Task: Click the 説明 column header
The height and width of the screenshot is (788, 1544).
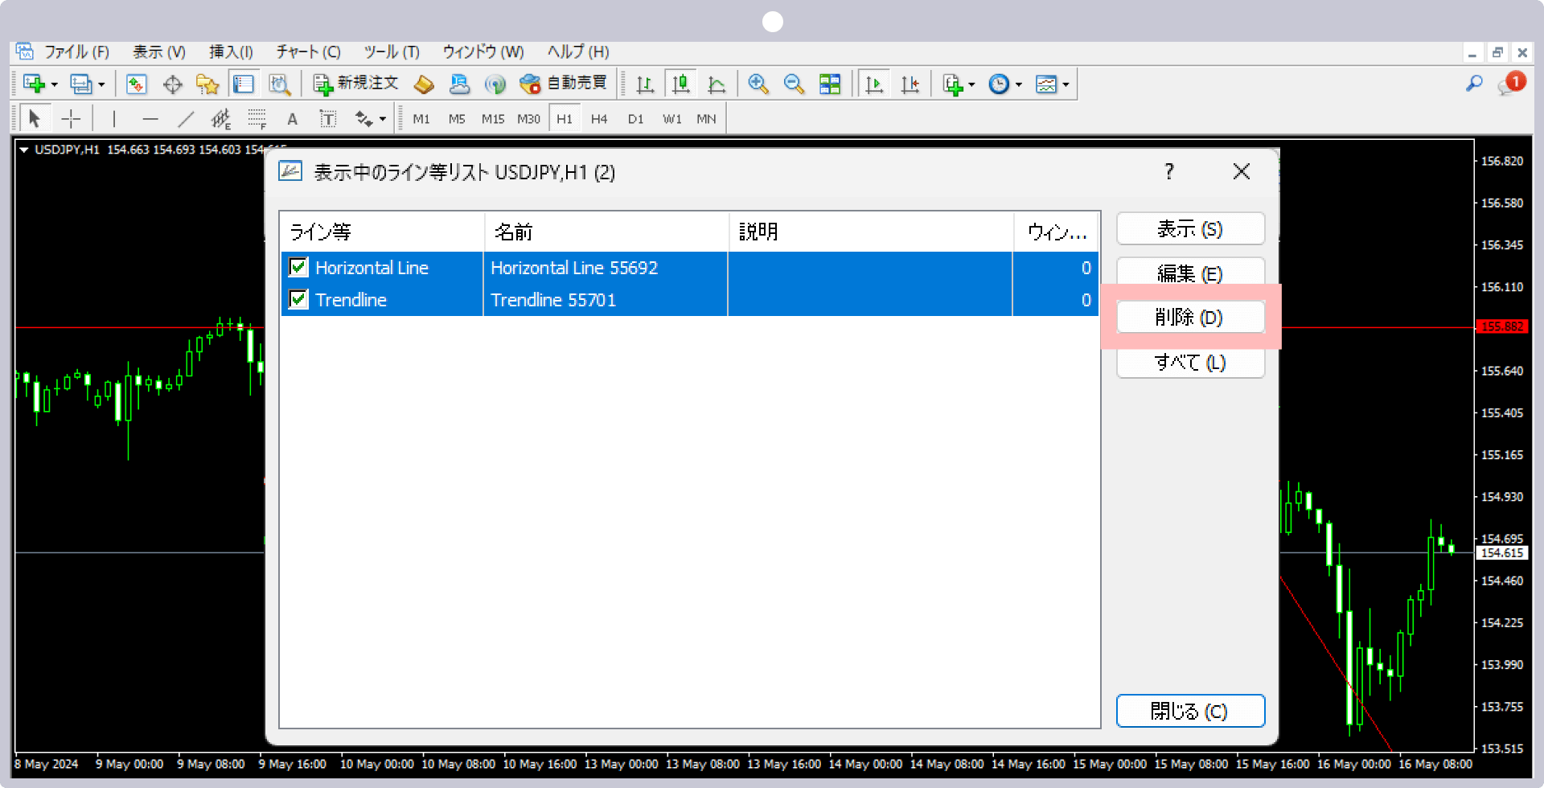Action: pos(871,232)
